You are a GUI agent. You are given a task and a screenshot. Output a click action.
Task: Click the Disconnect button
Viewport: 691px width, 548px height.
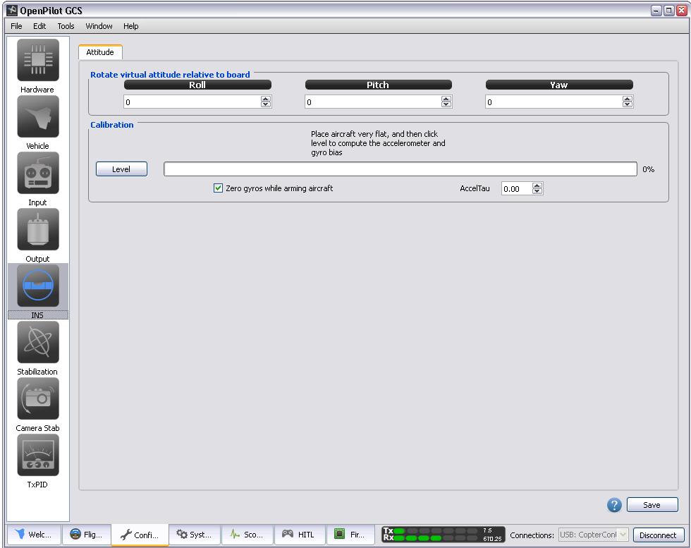pos(659,535)
